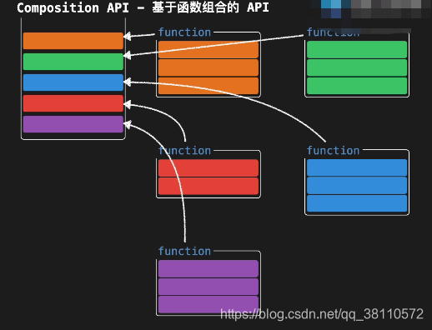This screenshot has width=432, height=330.
Task: Click the "function" label above the orange group
Action: 184,32
